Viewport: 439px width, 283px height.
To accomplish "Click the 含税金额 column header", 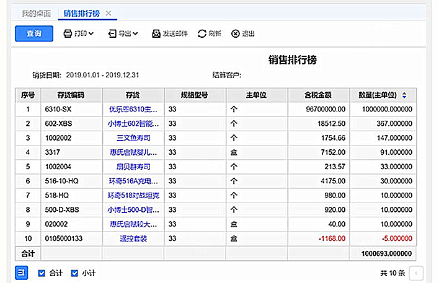I will 319,95.
